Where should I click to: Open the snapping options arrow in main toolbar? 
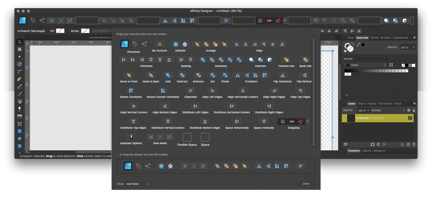pyautogui.click(x=285, y=21)
